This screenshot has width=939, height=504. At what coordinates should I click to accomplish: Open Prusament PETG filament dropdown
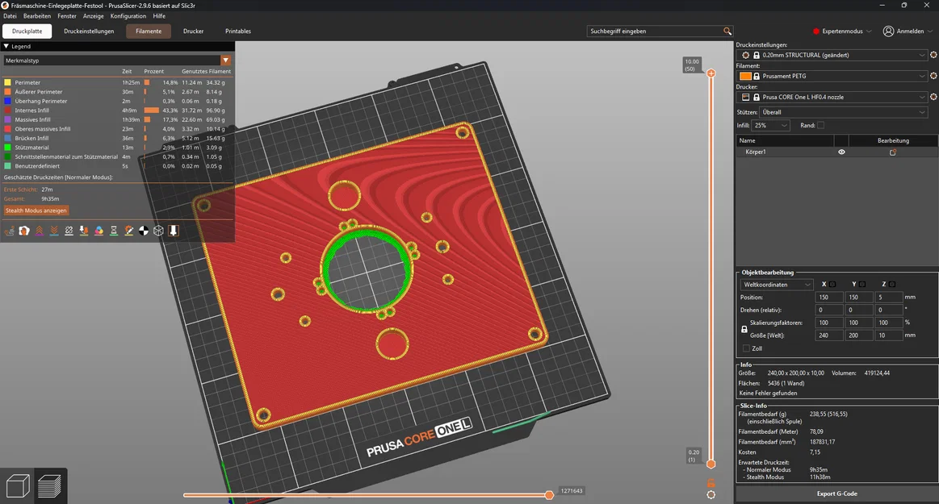pyautogui.click(x=832, y=76)
